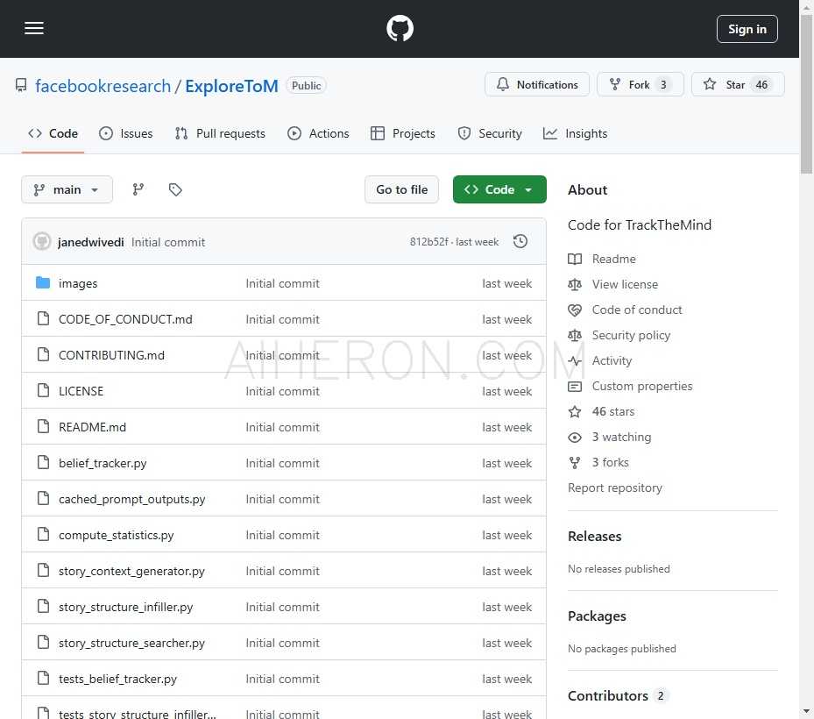The image size is (814, 719).
Task: Open the Security tab
Action: [x=490, y=133]
